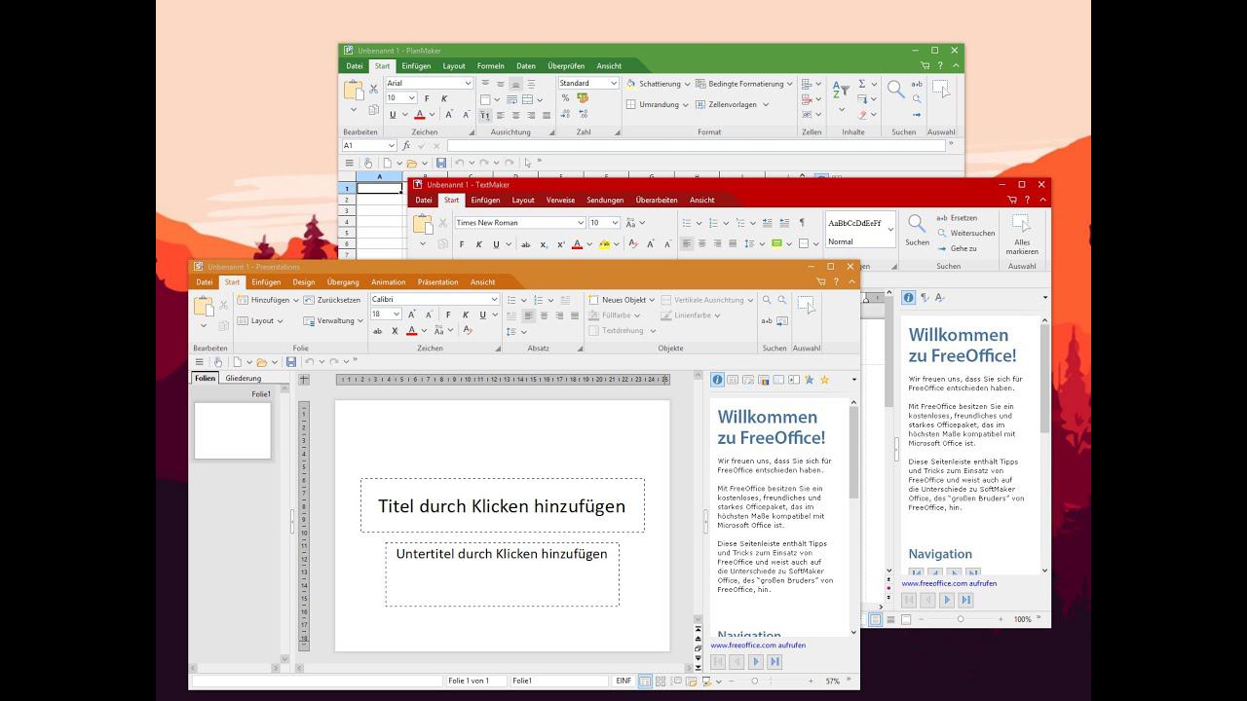Click Ersetzen in TextMaker Suchen group
This screenshot has width=1247, height=701.
957,218
